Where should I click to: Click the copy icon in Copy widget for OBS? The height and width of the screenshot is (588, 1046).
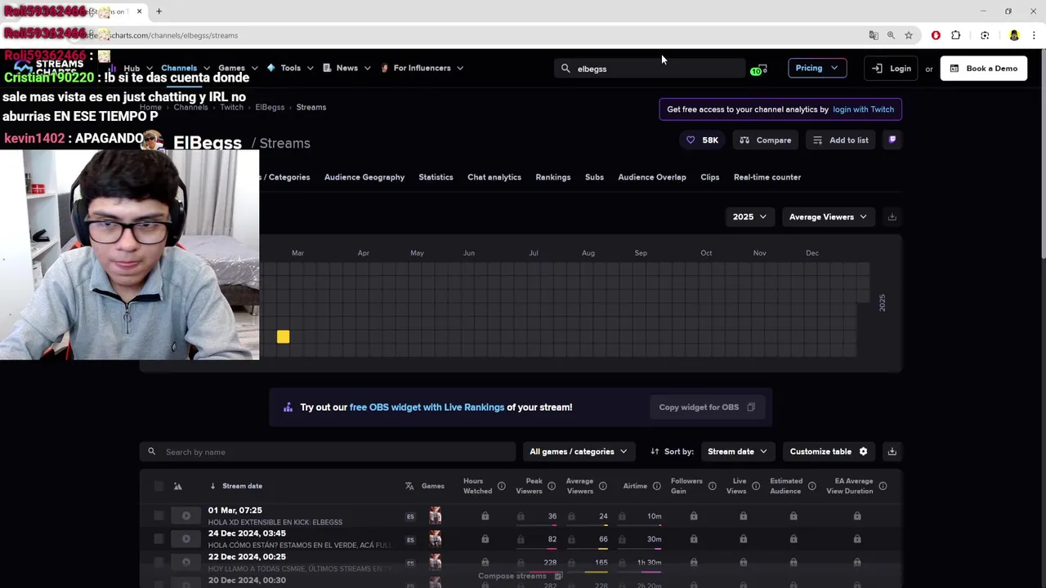pyautogui.click(x=751, y=407)
